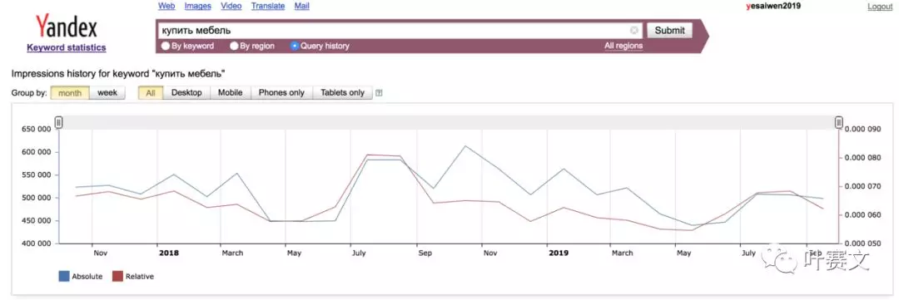Open the All regions selector
The height and width of the screenshot is (300, 899).
[x=623, y=46]
